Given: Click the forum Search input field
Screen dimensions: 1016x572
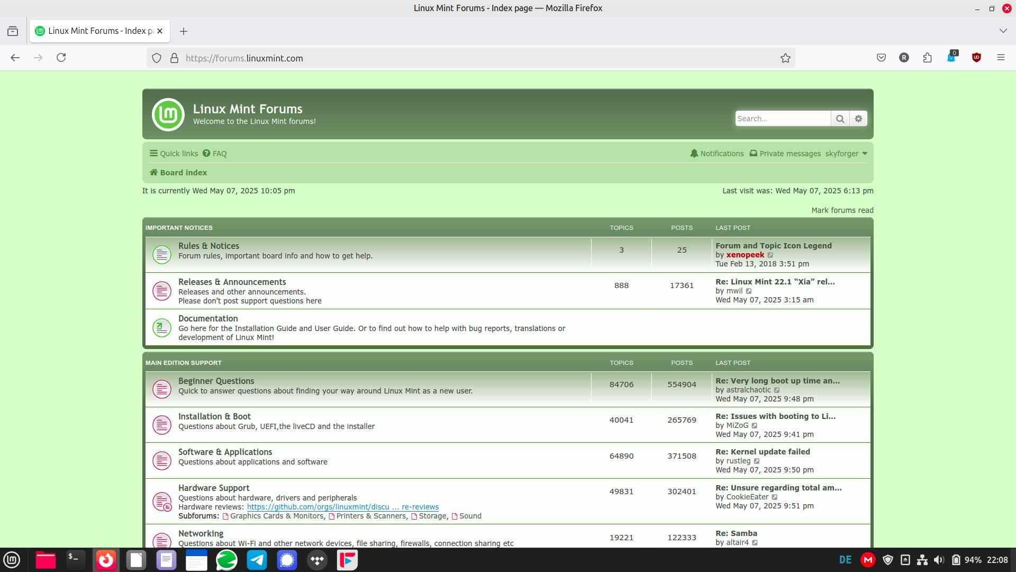Looking at the screenshot, I should tap(783, 119).
